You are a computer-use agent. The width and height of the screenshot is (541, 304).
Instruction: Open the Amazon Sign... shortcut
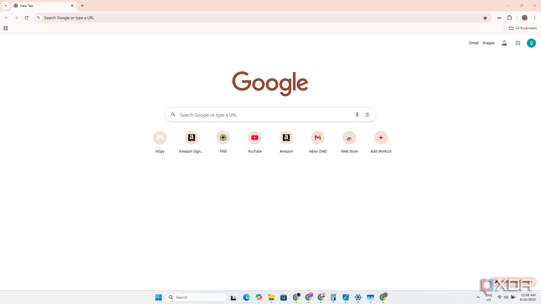192,142
